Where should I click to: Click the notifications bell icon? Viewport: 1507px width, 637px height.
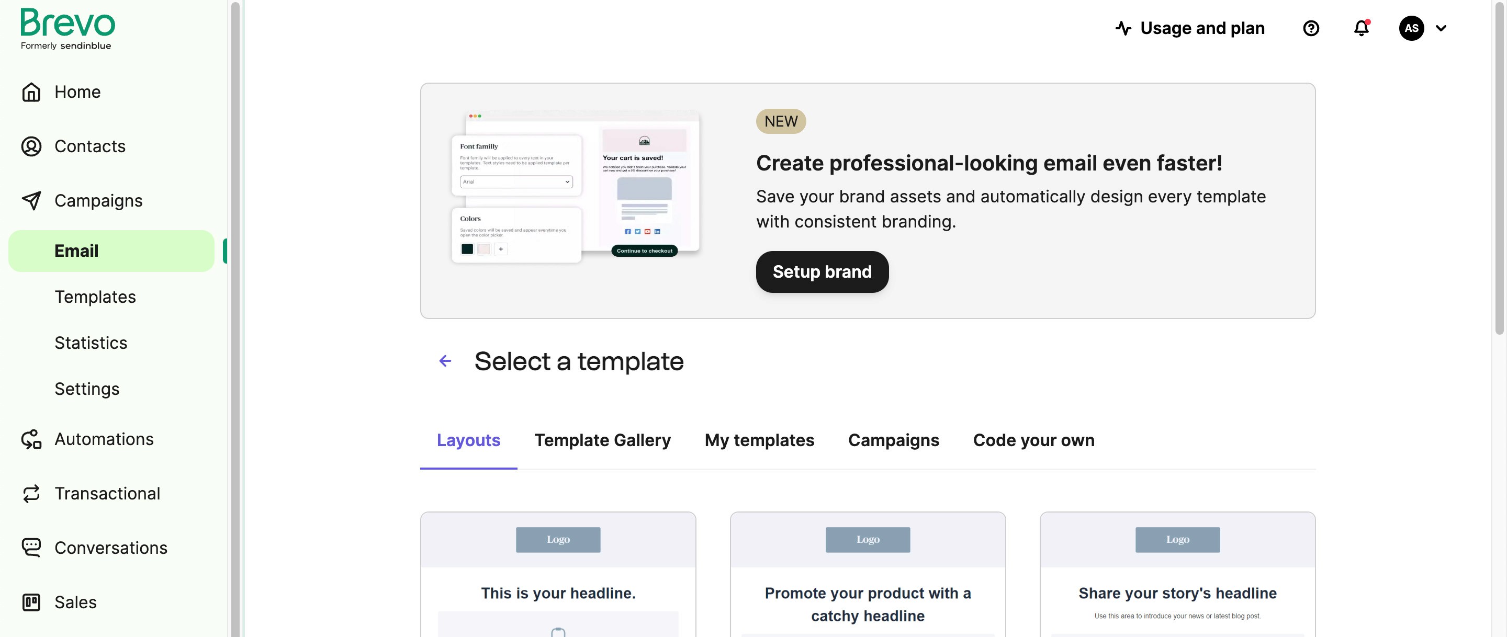coord(1360,28)
